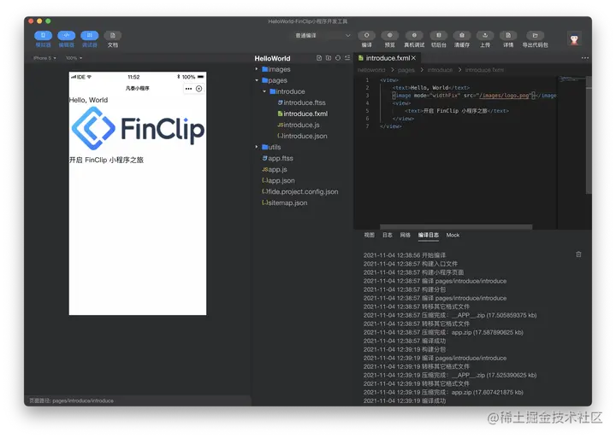Open app.js in the file tree
Screen dimensions: 616x438
(275, 169)
